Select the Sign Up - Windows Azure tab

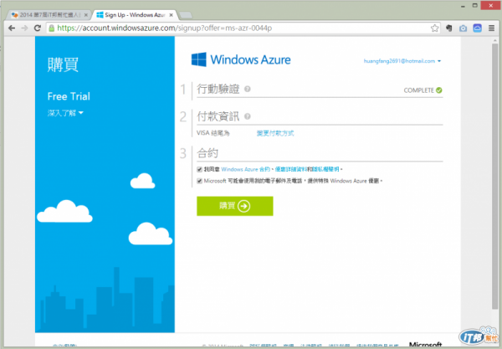135,15
